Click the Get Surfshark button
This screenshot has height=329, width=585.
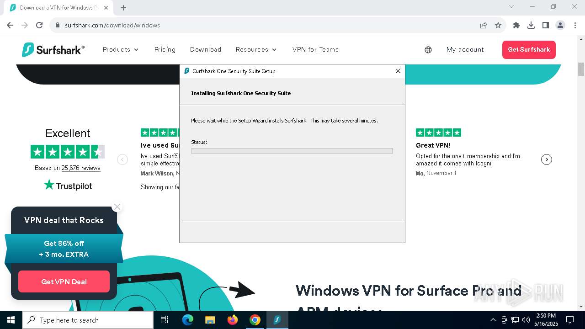pyautogui.click(x=529, y=49)
